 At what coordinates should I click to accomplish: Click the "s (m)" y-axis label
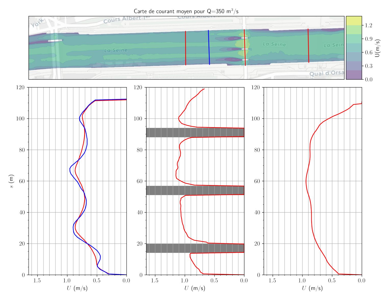11,181
